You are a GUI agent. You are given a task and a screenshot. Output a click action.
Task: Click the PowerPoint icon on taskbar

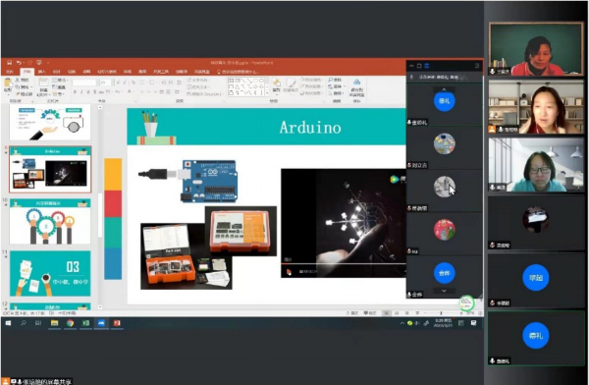tap(117, 323)
